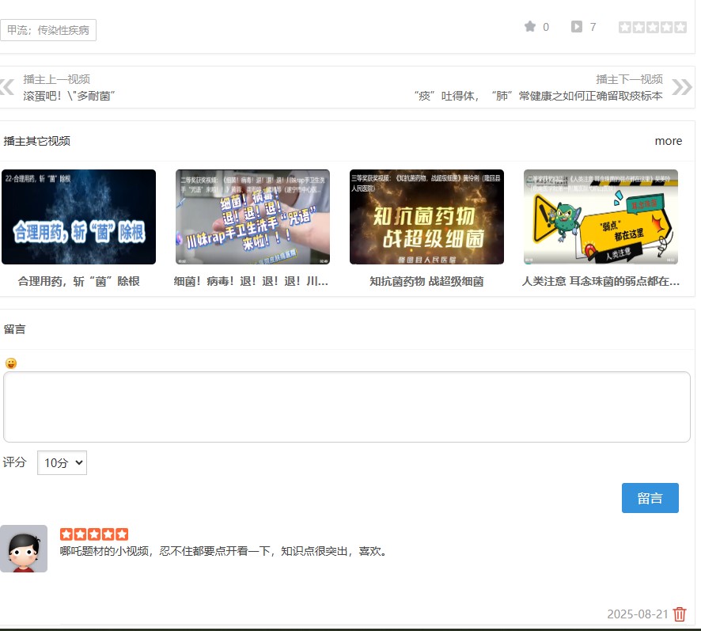
Task: Click the left double-arrow beside 播主上一视频
Action: [x=6, y=86]
